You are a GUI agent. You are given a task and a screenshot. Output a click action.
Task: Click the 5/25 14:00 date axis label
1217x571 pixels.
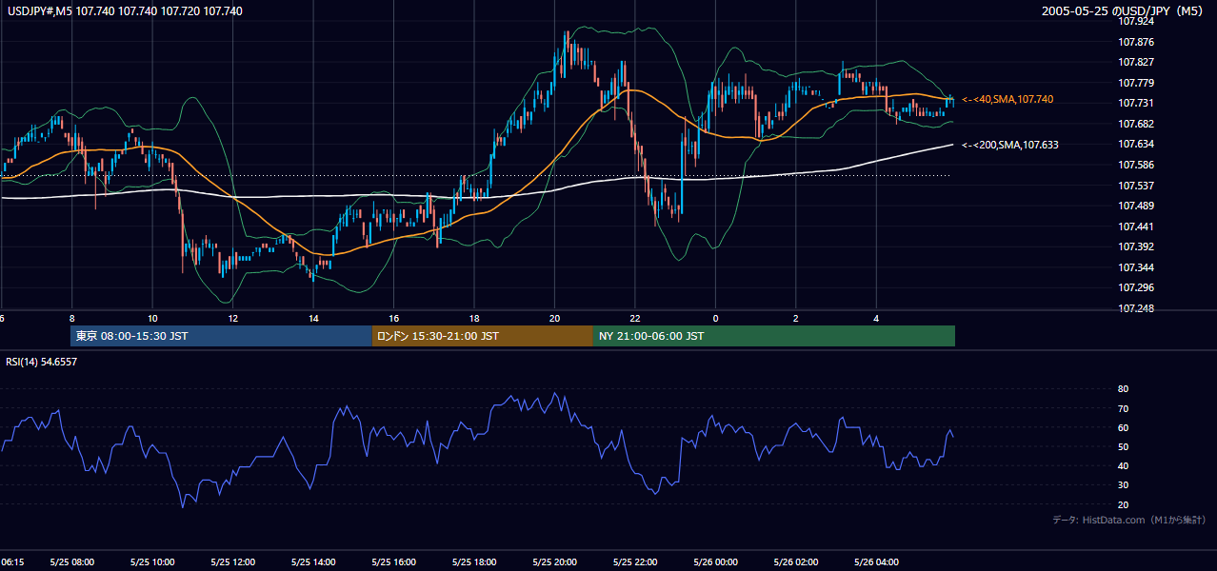(313, 562)
